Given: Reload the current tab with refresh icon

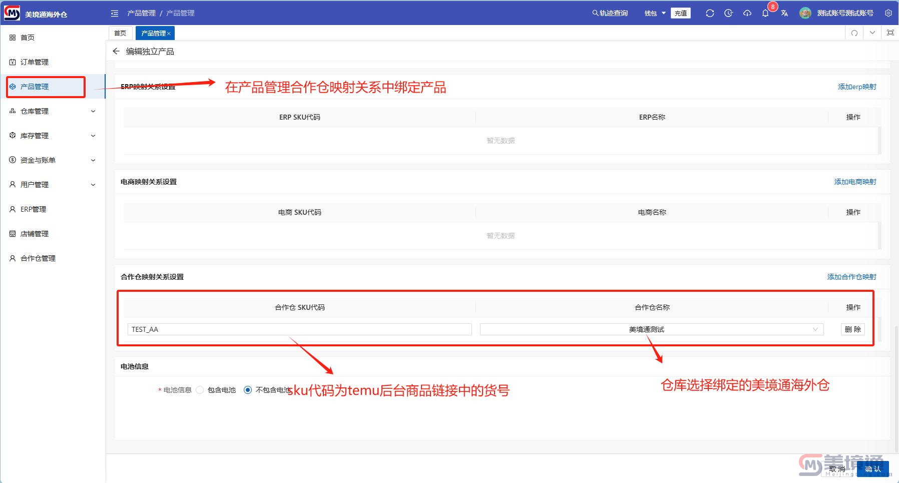Looking at the screenshot, I should coord(854,33).
